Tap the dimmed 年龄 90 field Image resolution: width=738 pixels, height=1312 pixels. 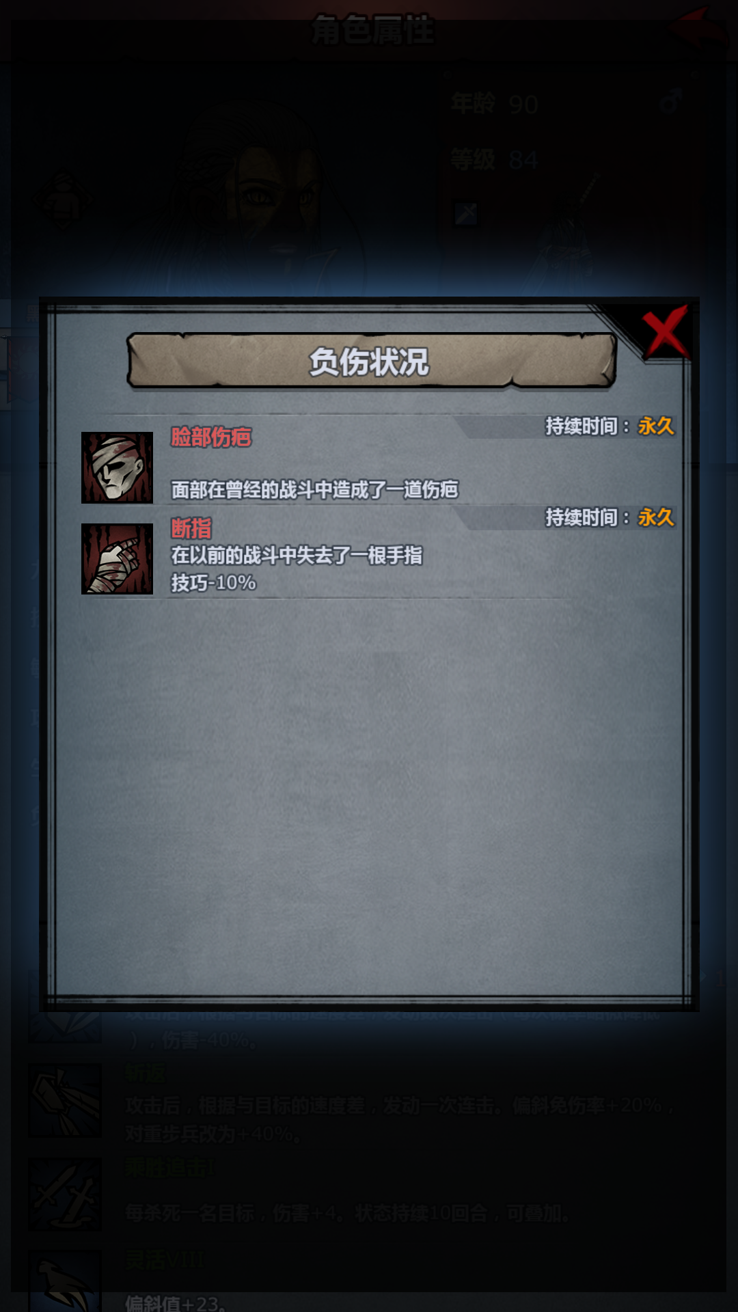[x=494, y=104]
